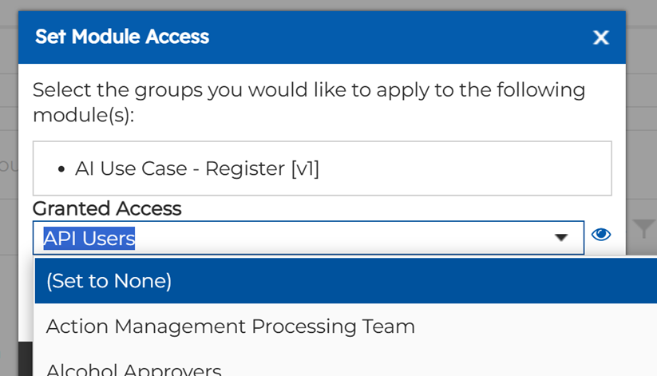Click the Set Module Access title text

coord(122,37)
